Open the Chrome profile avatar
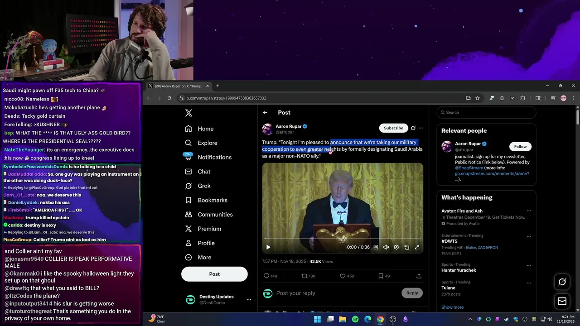This screenshot has height=326, width=580. tap(563, 98)
